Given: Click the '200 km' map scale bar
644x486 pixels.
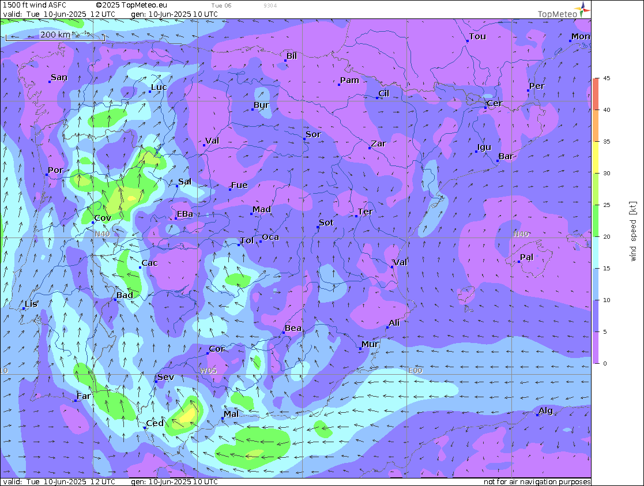Looking at the screenshot, I should click(x=55, y=35).
